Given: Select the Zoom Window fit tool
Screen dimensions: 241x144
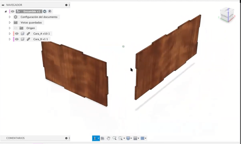Looking at the screenshot, I should coord(120,138).
